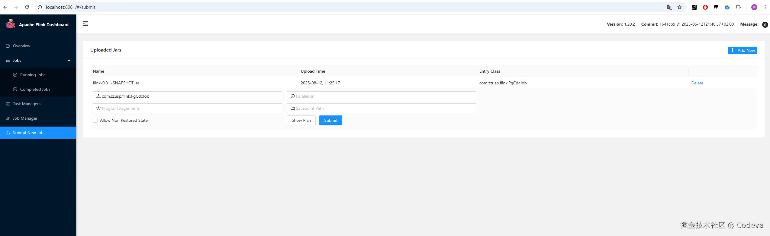Open the browser profile avatar

(x=754, y=7)
